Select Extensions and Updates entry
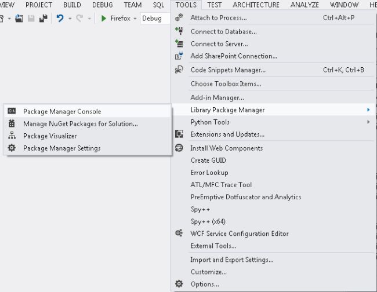Screen dimensions: 377x292 pos(273,134)
